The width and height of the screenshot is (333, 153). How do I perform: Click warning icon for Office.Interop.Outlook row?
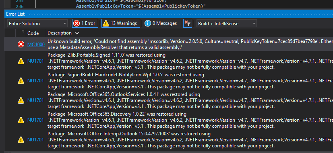(x=21, y=140)
